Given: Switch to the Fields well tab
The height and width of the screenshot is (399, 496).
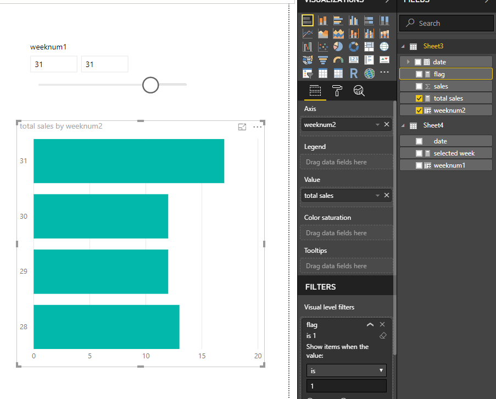Looking at the screenshot, I should tap(315, 91).
